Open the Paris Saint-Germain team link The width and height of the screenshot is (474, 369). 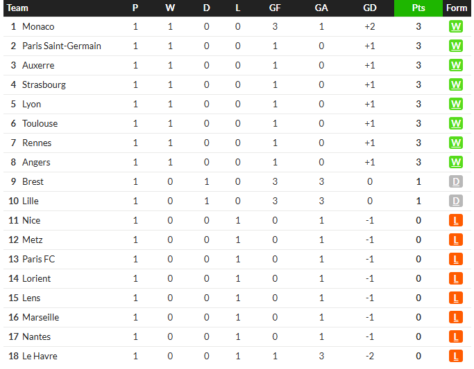pos(62,46)
